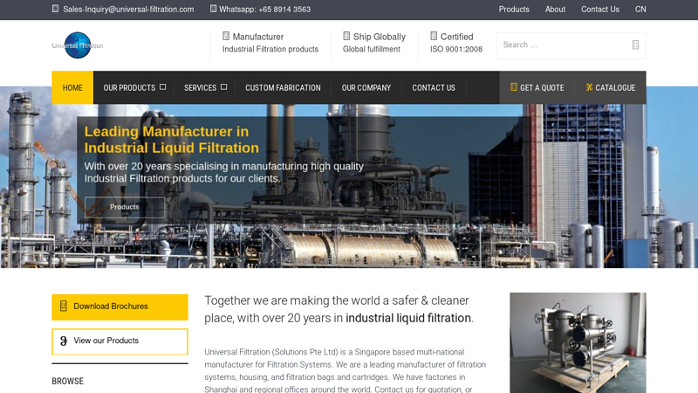Image resolution: width=698 pixels, height=393 pixels.
Task: Click the Certified icon
Action: pos(434,36)
